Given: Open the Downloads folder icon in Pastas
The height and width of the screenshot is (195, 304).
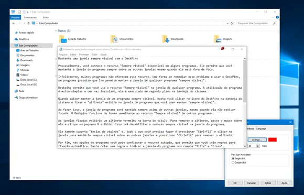Looking at the screenshot, I should (x=166, y=39).
